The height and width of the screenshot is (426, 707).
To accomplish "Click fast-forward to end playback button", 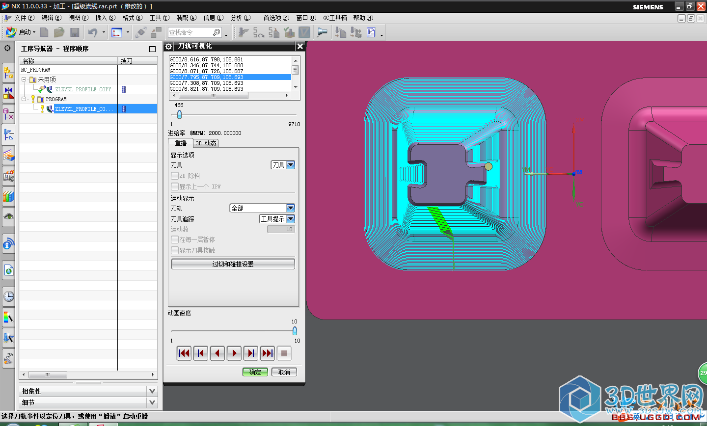I will (268, 353).
